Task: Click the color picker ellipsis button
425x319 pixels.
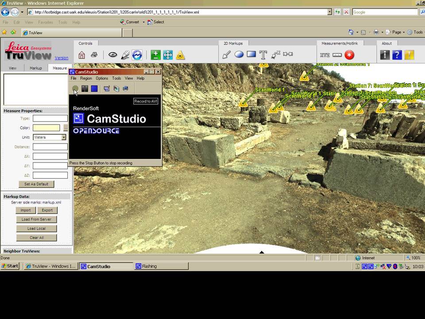Action: (x=66, y=128)
